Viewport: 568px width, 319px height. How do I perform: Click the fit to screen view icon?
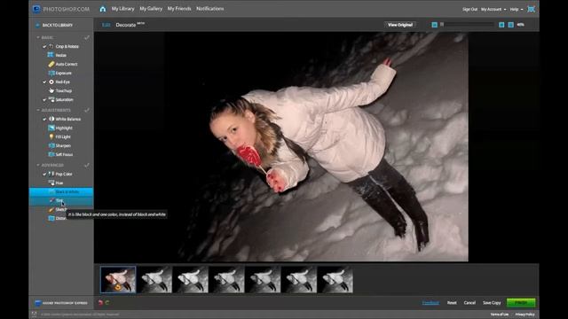[x=511, y=25]
